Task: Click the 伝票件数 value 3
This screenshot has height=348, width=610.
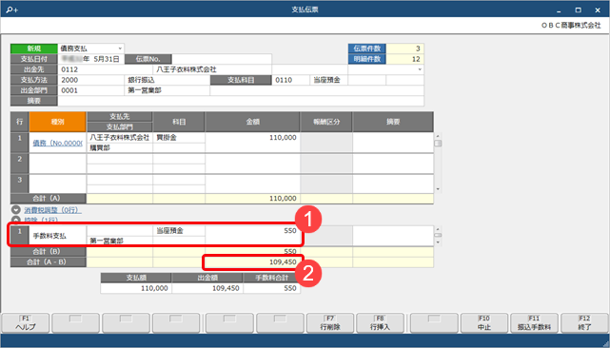Action: tap(405, 48)
